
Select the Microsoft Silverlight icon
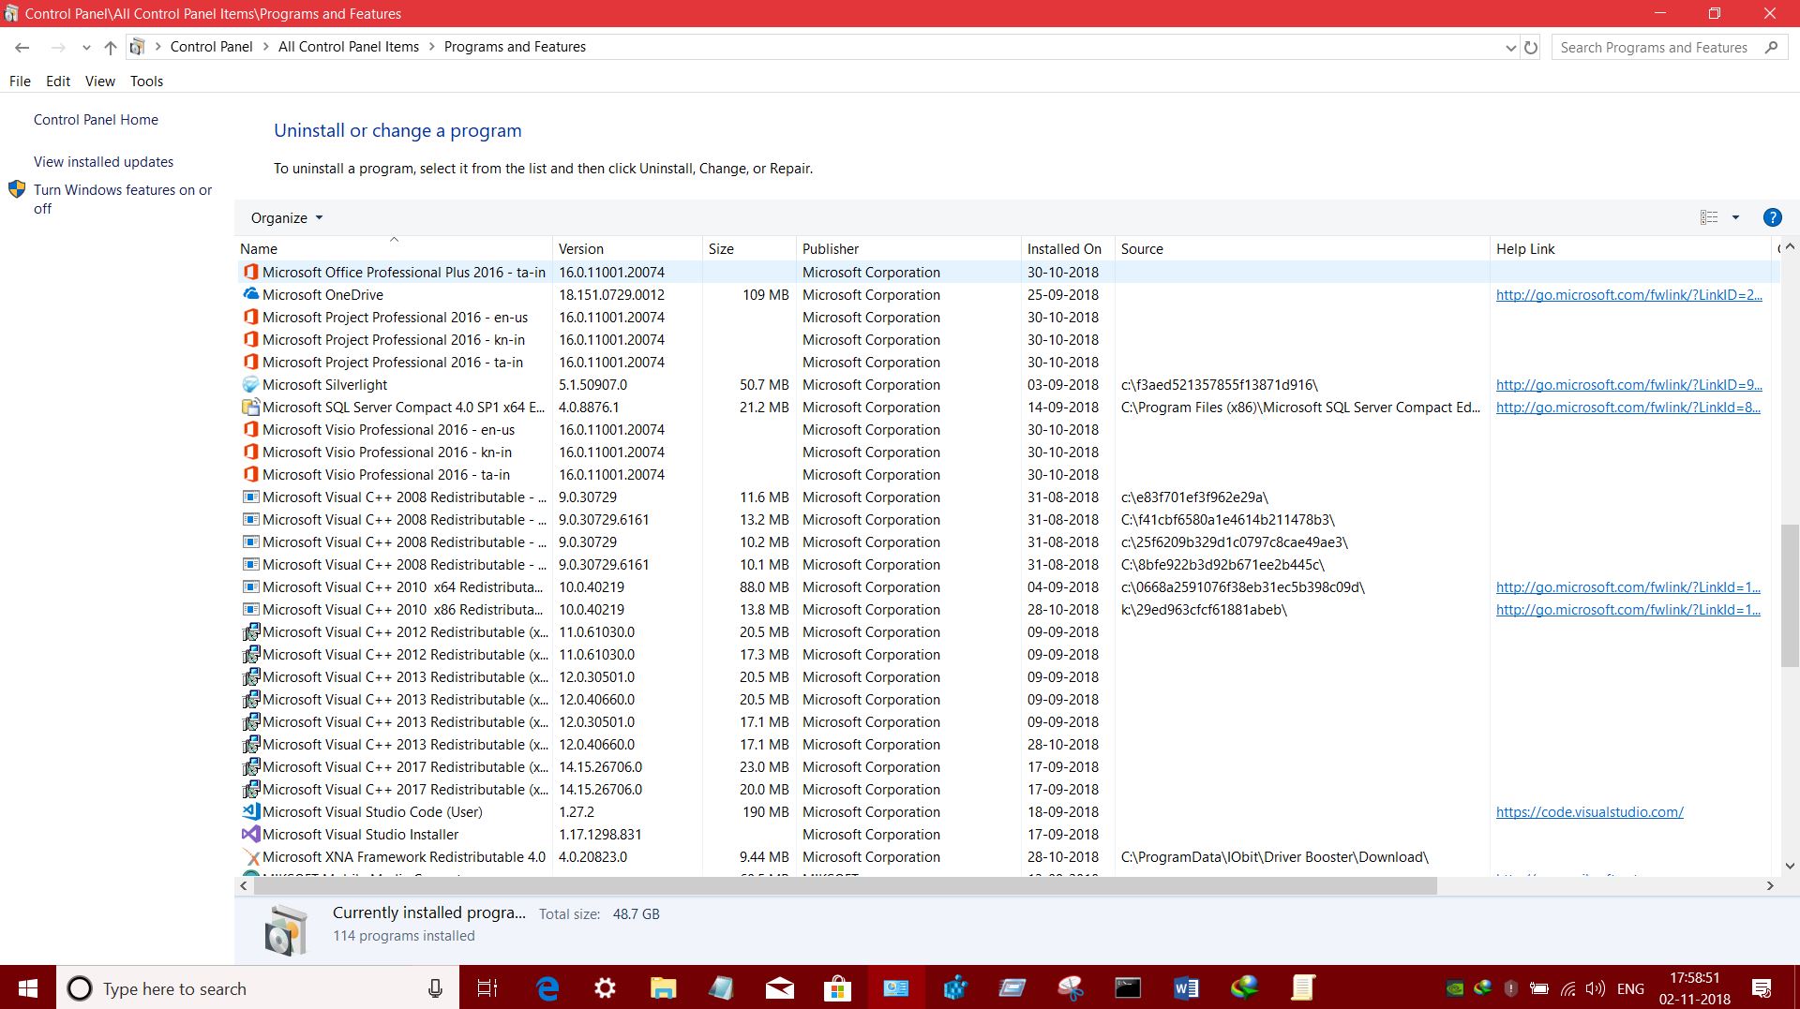click(250, 384)
